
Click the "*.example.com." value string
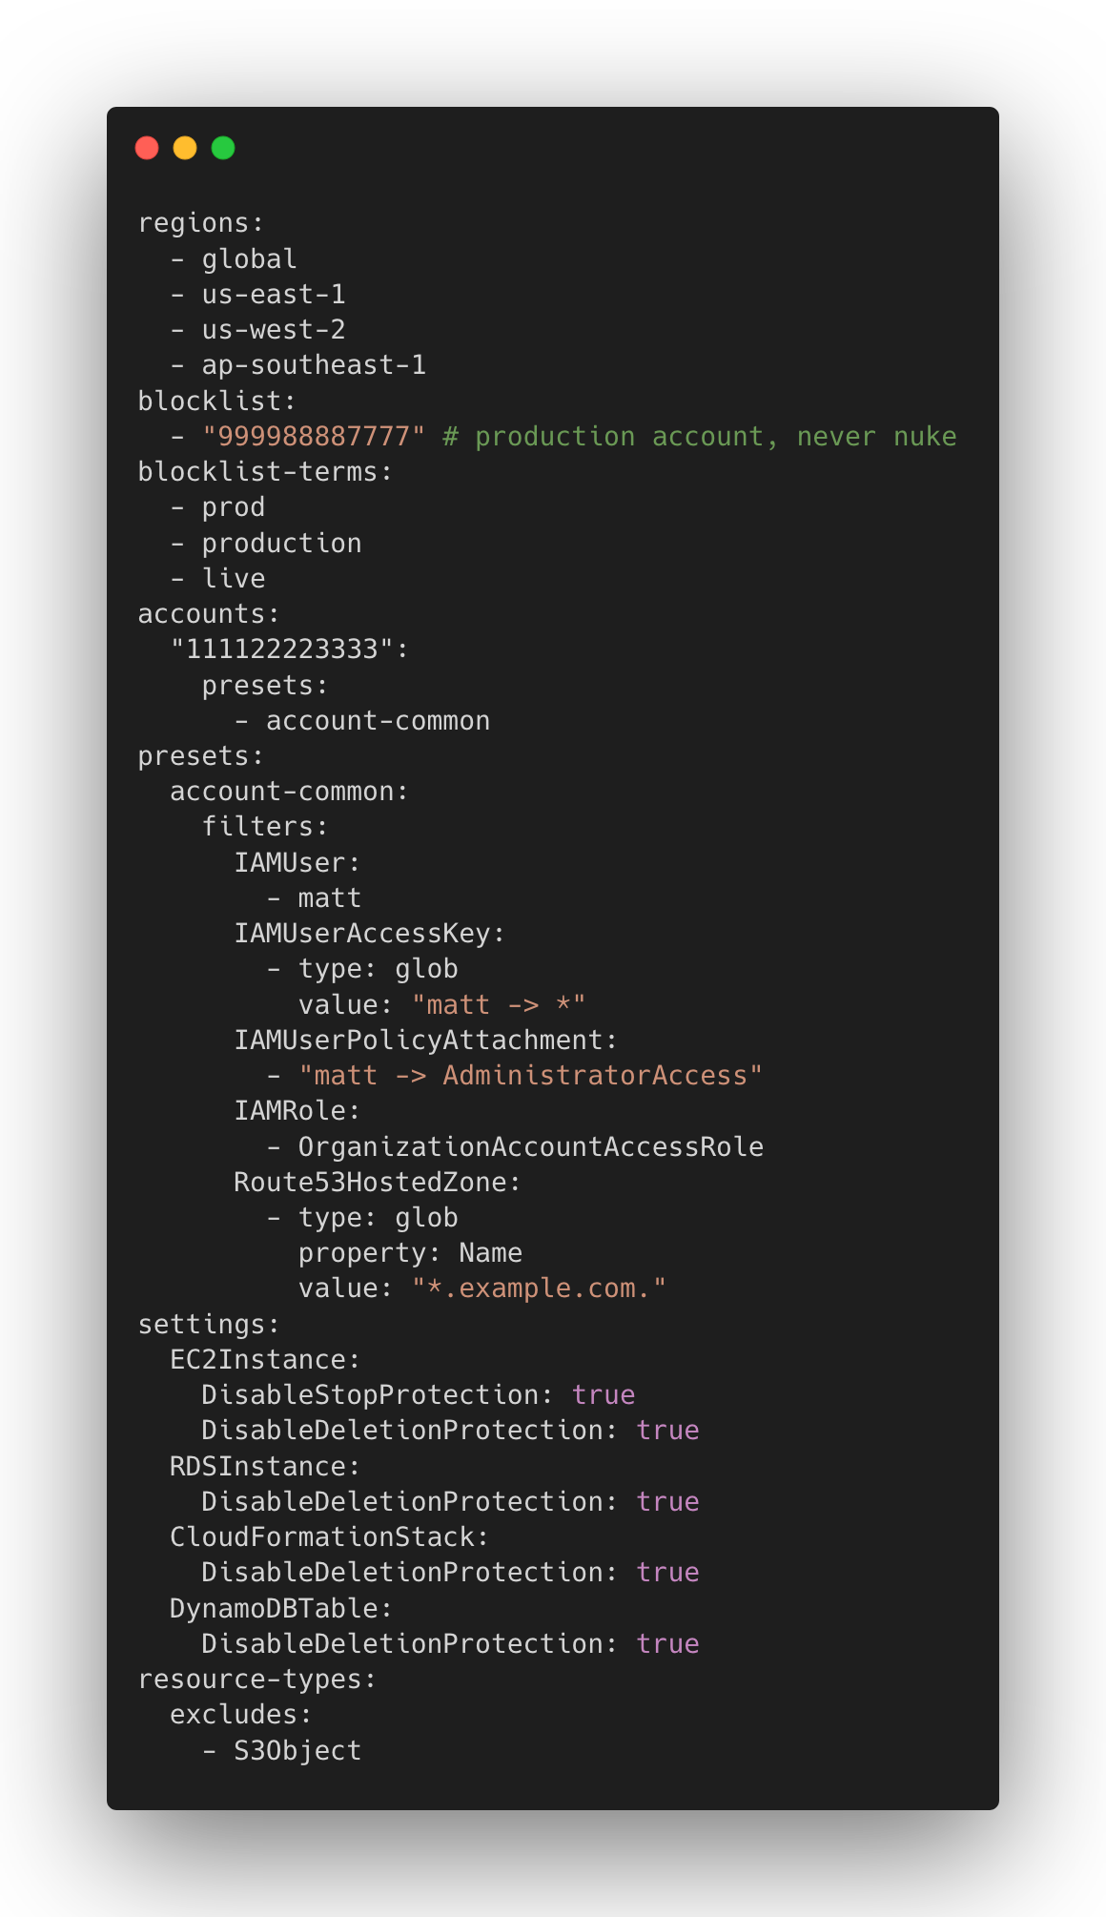tap(539, 1288)
